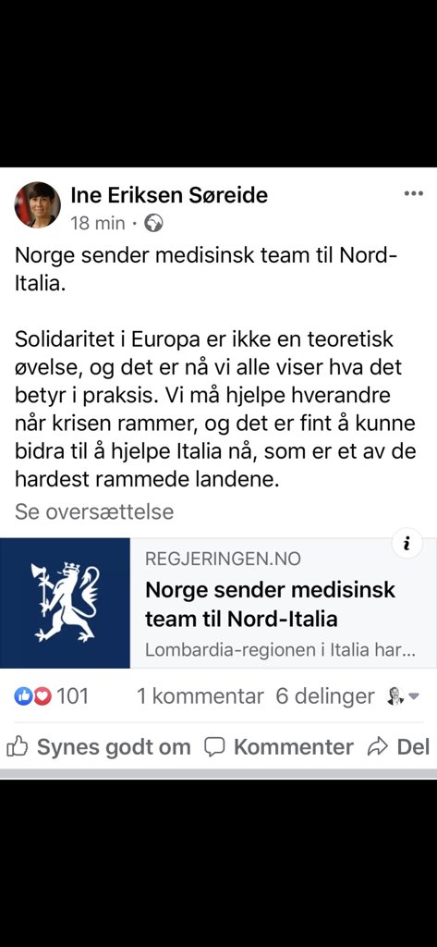Screen dimensions: 437x947
Task: Expand the comment-as profile dropdown arrow
Action: 414,697
